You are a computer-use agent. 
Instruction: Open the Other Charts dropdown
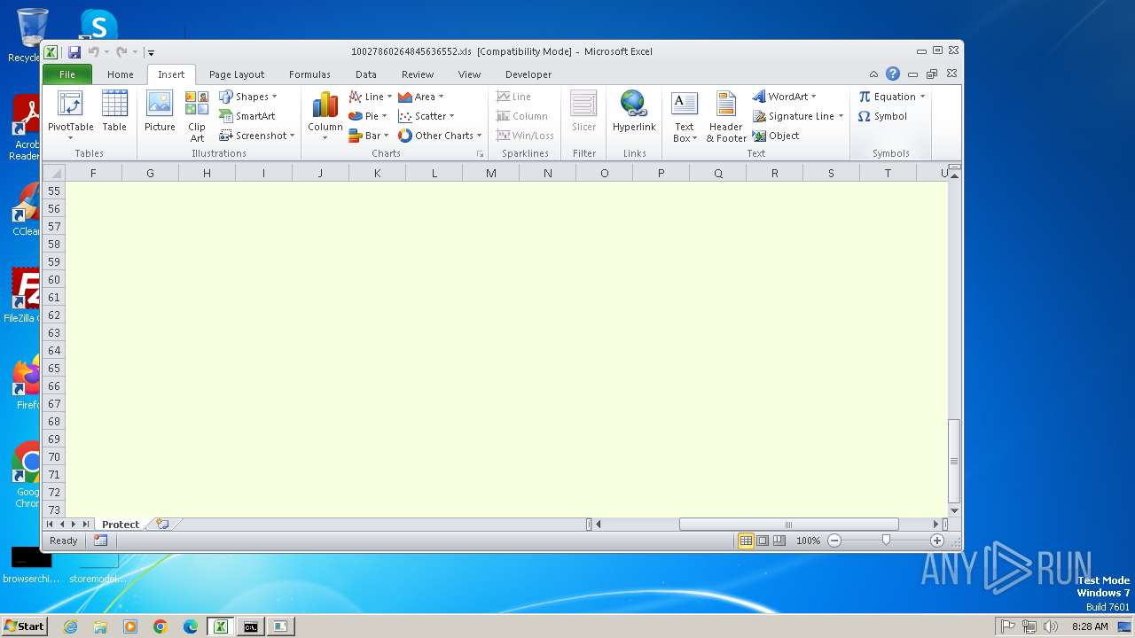click(440, 136)
